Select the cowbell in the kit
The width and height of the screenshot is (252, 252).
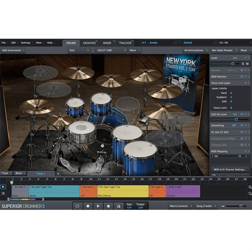click(144, 121)
